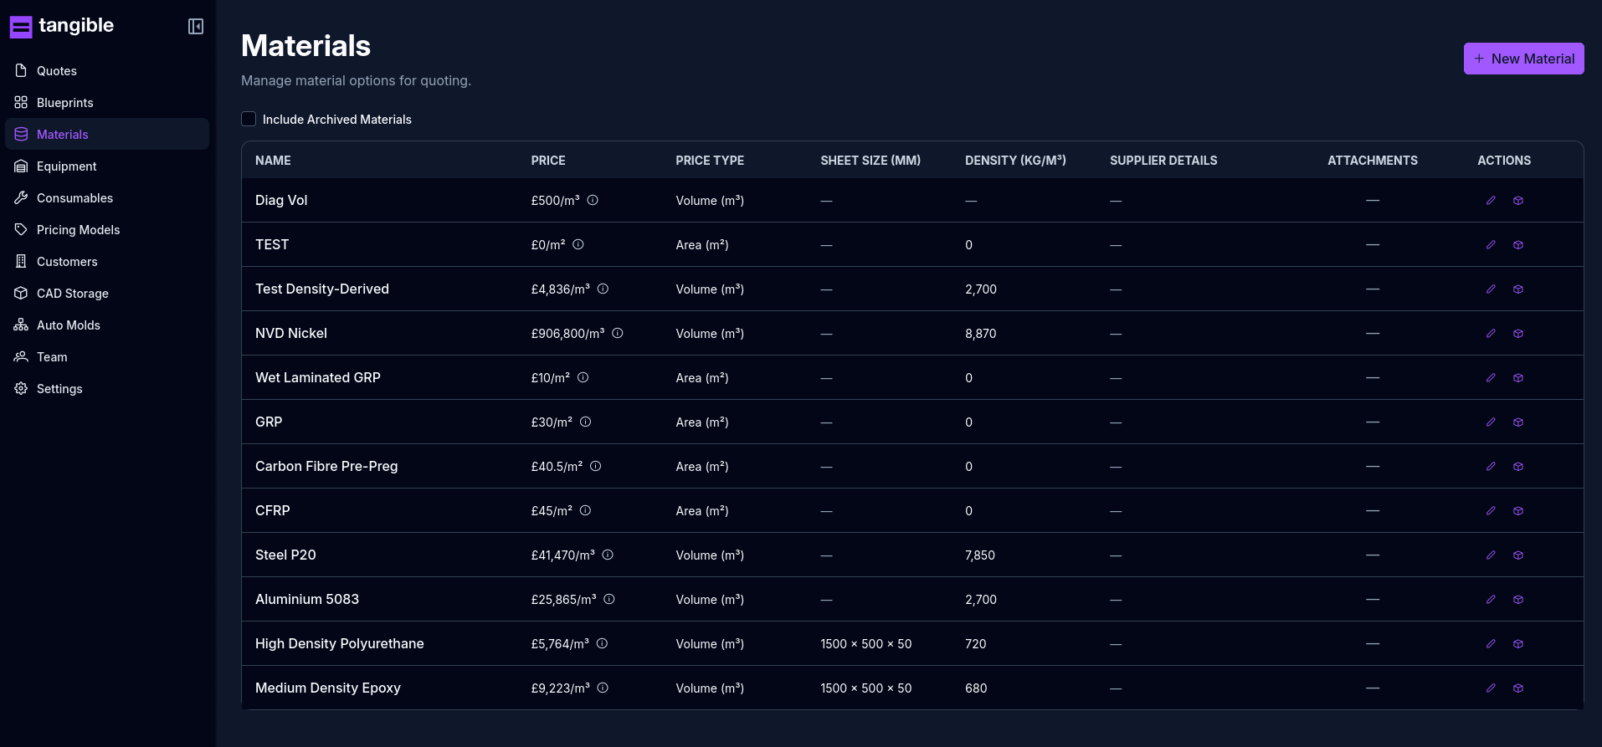Archive the TEST material
1602x747 pixels.
1518,245
